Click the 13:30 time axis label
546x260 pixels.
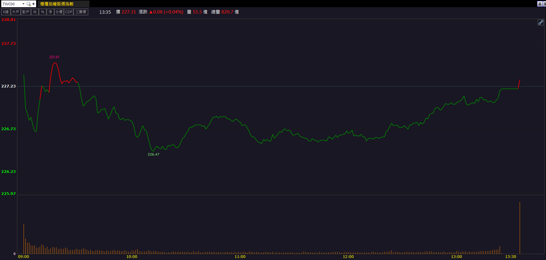coord(511,257)
